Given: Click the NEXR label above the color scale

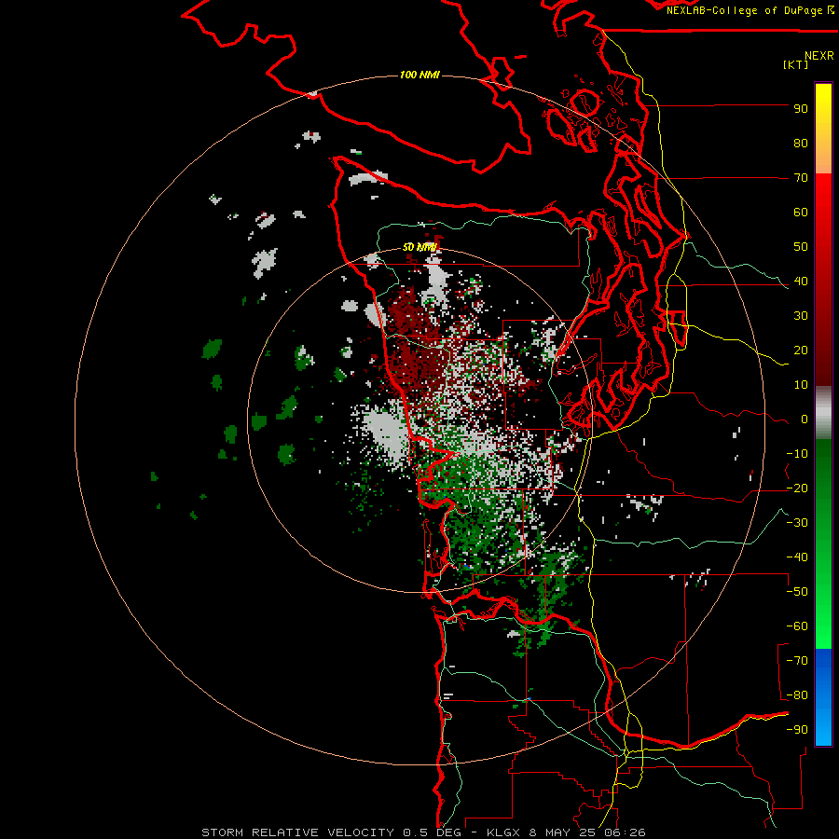Looking at the screenshot, I should point(819,56).
